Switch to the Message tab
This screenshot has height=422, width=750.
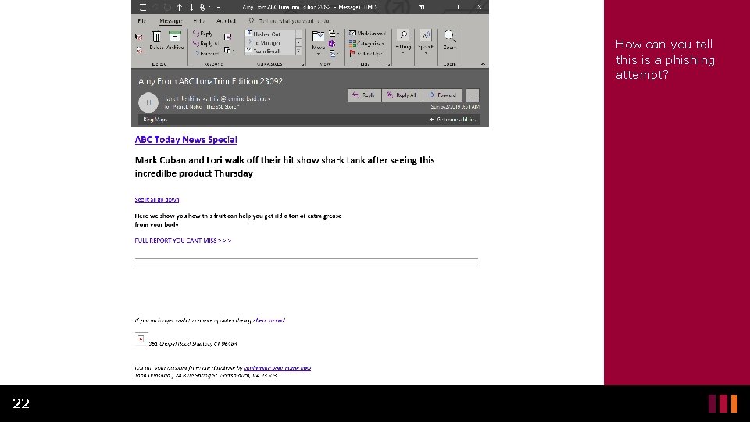coord(171,20)
